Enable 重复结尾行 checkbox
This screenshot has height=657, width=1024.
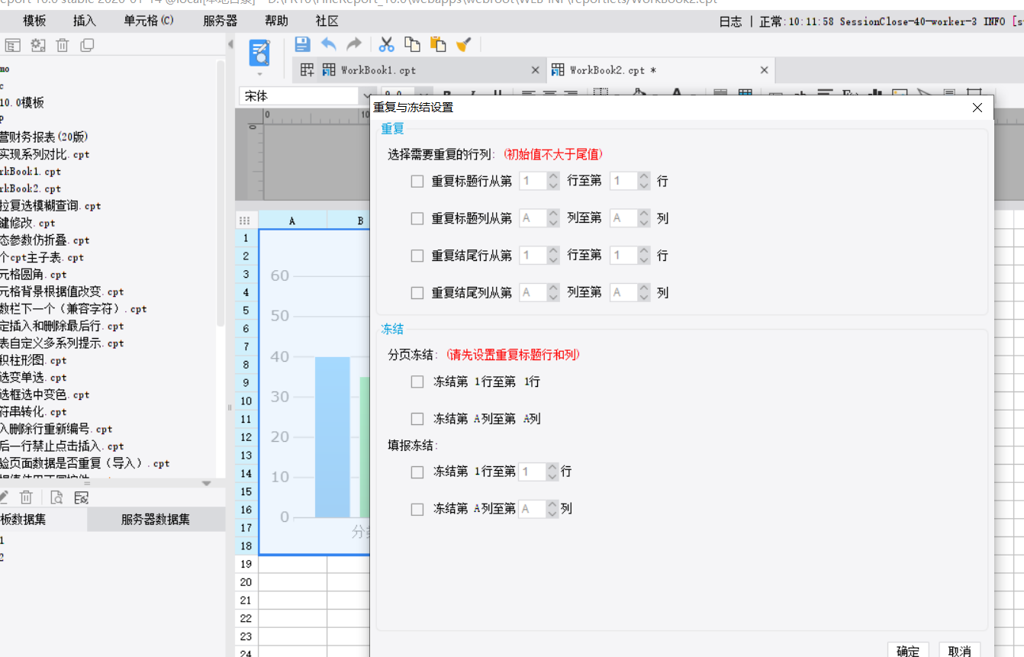(x=417, y=256)
